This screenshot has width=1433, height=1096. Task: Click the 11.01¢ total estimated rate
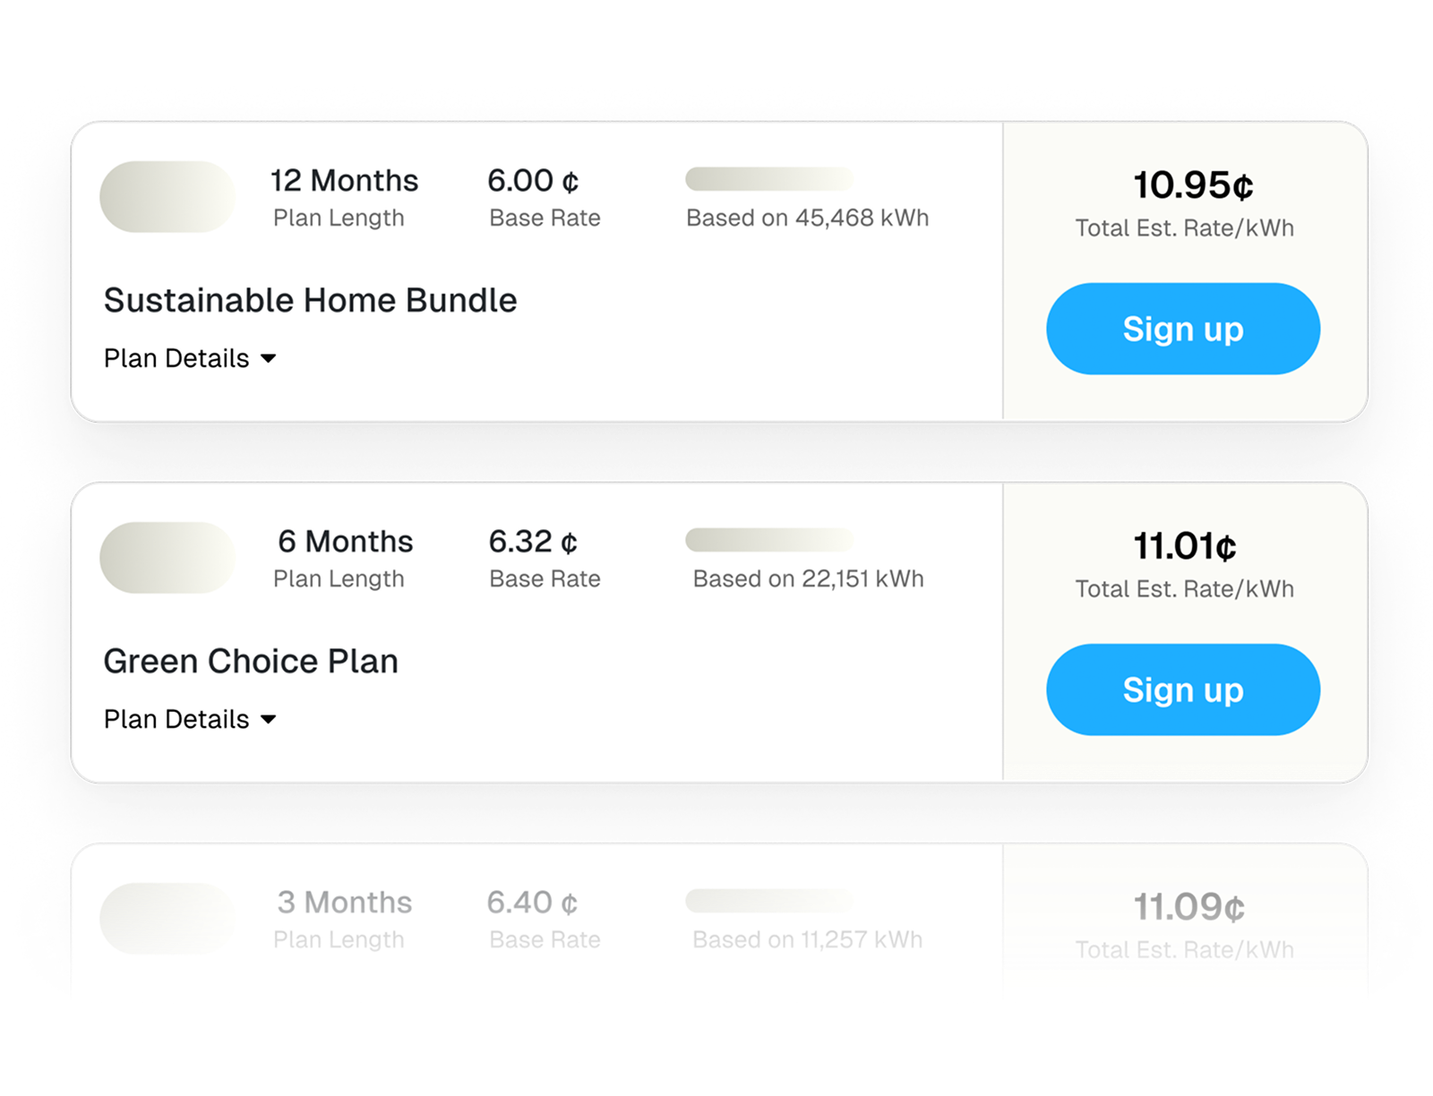coord(1184,546)
